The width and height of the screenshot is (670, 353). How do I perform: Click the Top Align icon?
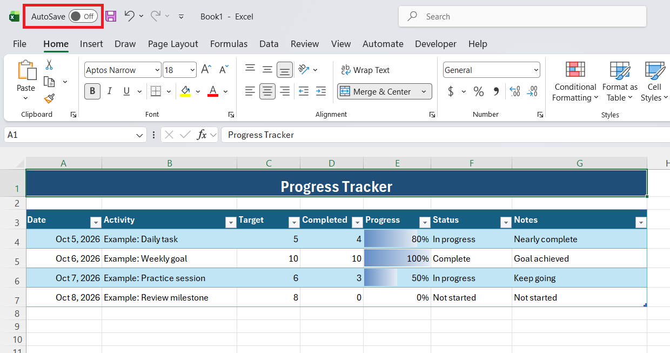click(x=250, y=69)
